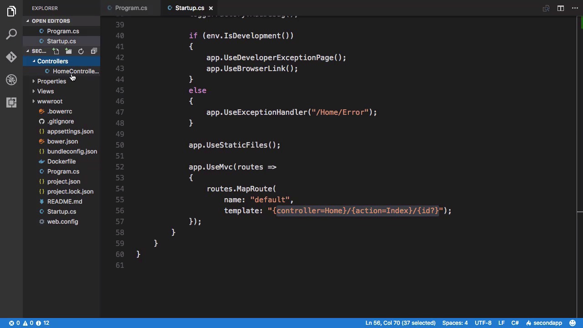Open web.config in explorer
The image size is (583, 328).
point(61,221)
